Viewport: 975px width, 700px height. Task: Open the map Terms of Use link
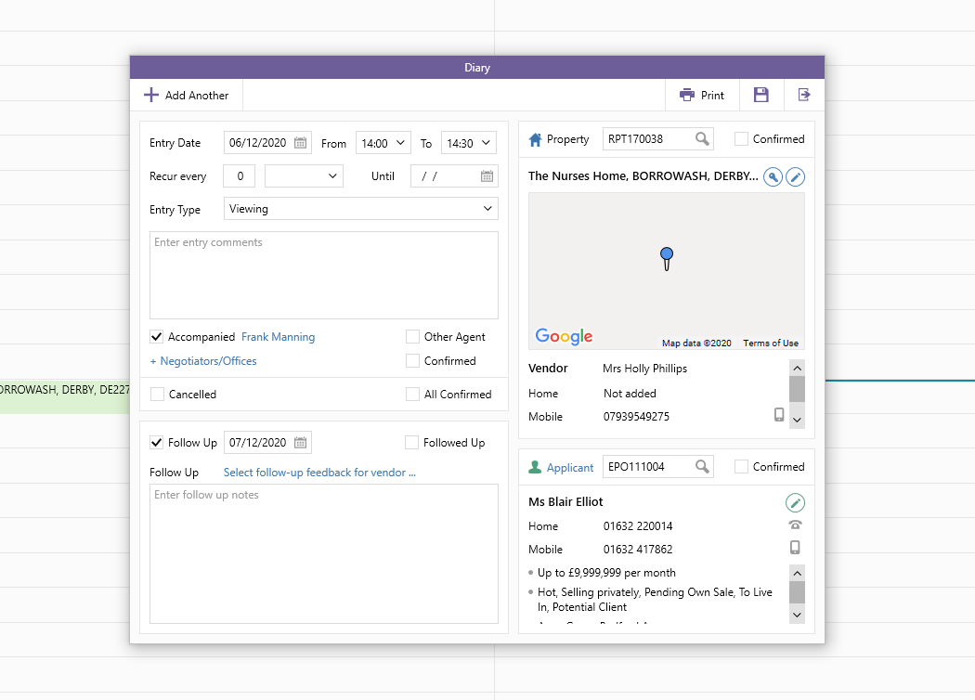click(x=771, y=344)
